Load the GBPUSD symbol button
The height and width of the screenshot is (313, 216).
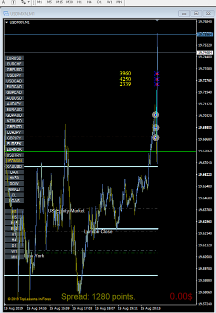pyautogui.click(x=14, y=70)
